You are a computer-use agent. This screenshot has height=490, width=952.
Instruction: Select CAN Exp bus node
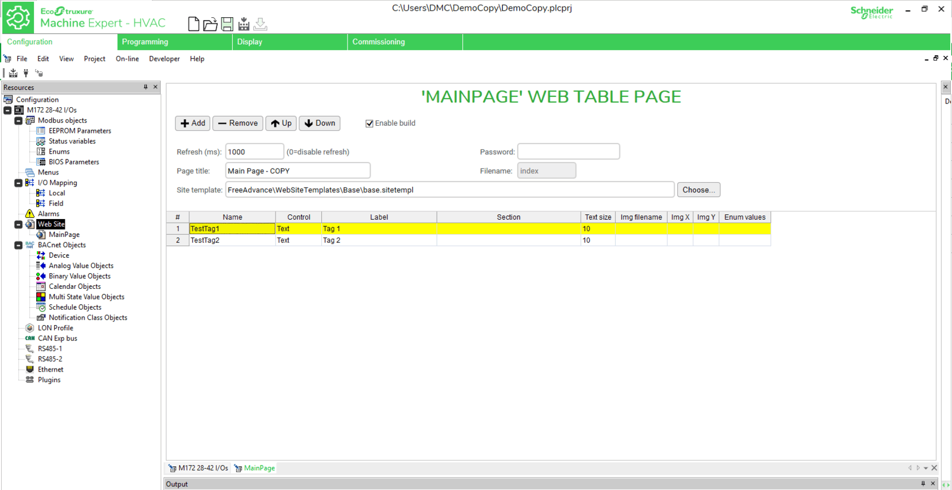coord(58,338)
